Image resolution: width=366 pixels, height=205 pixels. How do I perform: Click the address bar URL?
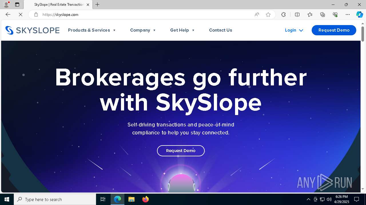click(x=60, y=15)
